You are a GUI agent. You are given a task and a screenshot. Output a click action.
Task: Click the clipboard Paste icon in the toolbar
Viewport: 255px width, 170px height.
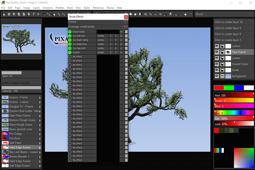click(53, 14)
